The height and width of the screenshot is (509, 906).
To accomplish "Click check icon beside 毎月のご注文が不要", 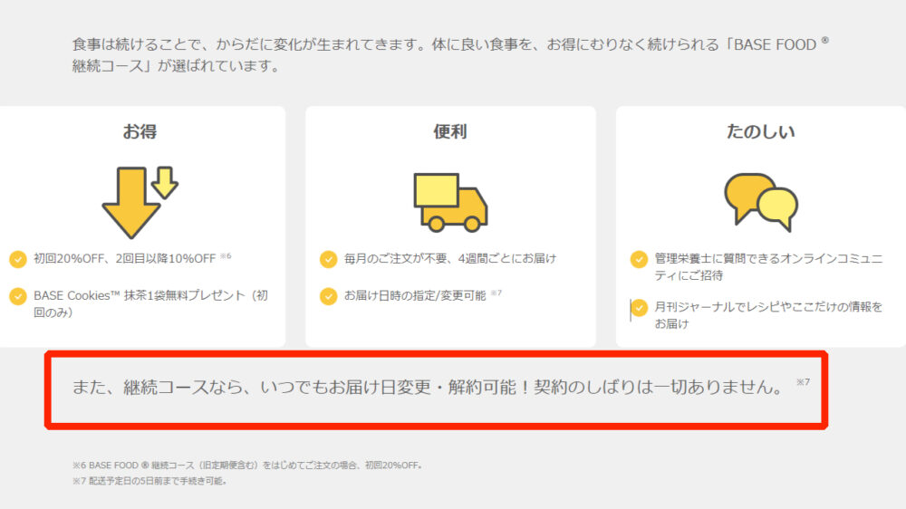I will [x=328, y=259].
